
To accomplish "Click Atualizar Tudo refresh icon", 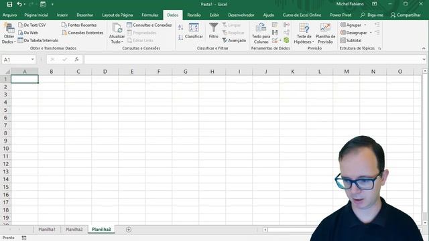I will pos(117,27).
